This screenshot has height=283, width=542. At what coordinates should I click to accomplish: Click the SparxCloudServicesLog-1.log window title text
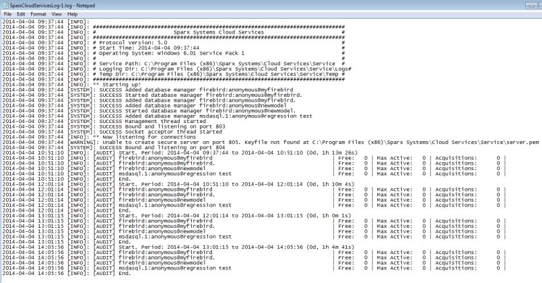[x=47, y=4]
